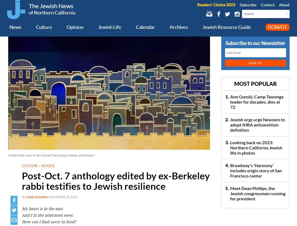The height and width of the screenshot is (226, 297).
Task: Open the Twitter icon in header
Action: [228, 14]
